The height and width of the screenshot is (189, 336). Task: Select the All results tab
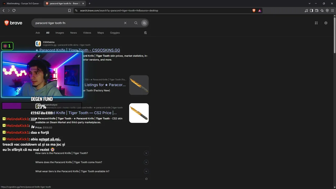48,33
